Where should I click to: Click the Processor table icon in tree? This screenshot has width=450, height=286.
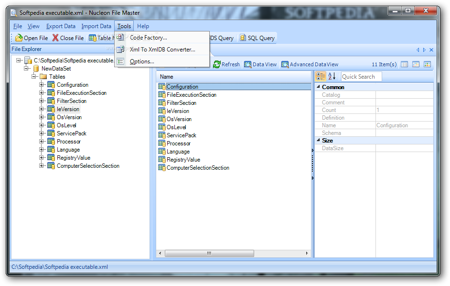pos(51,142)
